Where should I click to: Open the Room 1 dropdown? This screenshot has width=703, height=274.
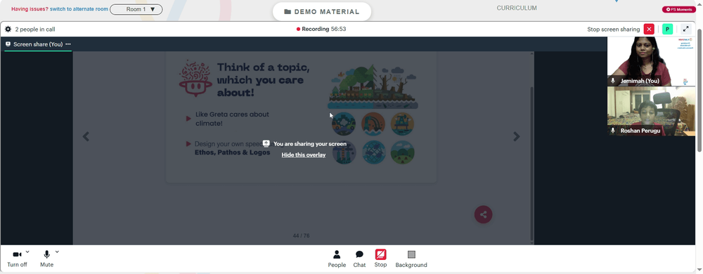(136, 9)
